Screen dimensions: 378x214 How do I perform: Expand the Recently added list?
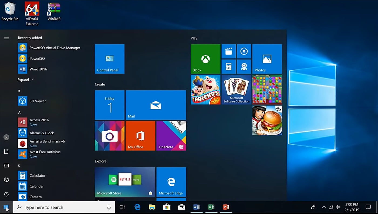(x=25, y=80)
